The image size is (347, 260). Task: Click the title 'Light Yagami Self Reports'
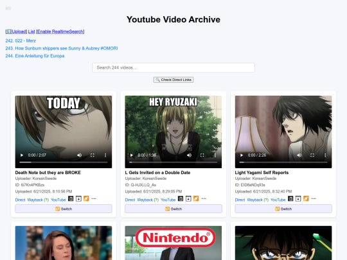click(262, 173)
